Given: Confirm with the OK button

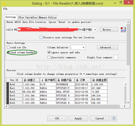Looking at the screenshot, I should 57,118.
